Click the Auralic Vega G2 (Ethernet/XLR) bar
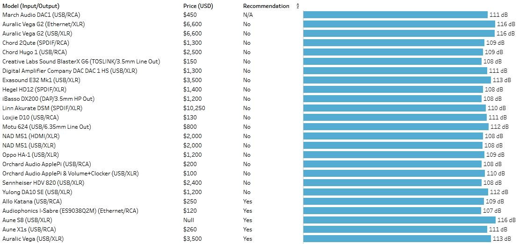The image size is (519, 244). point(398,24)
